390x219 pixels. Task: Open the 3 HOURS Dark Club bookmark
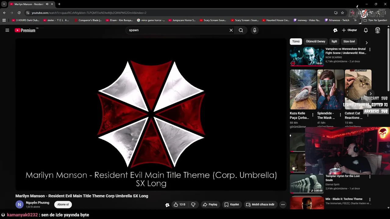coord(26,20)
